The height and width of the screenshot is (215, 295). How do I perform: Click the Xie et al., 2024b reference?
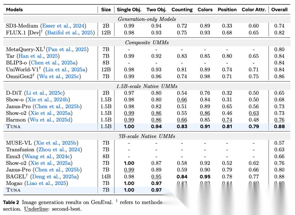[48, 99]
